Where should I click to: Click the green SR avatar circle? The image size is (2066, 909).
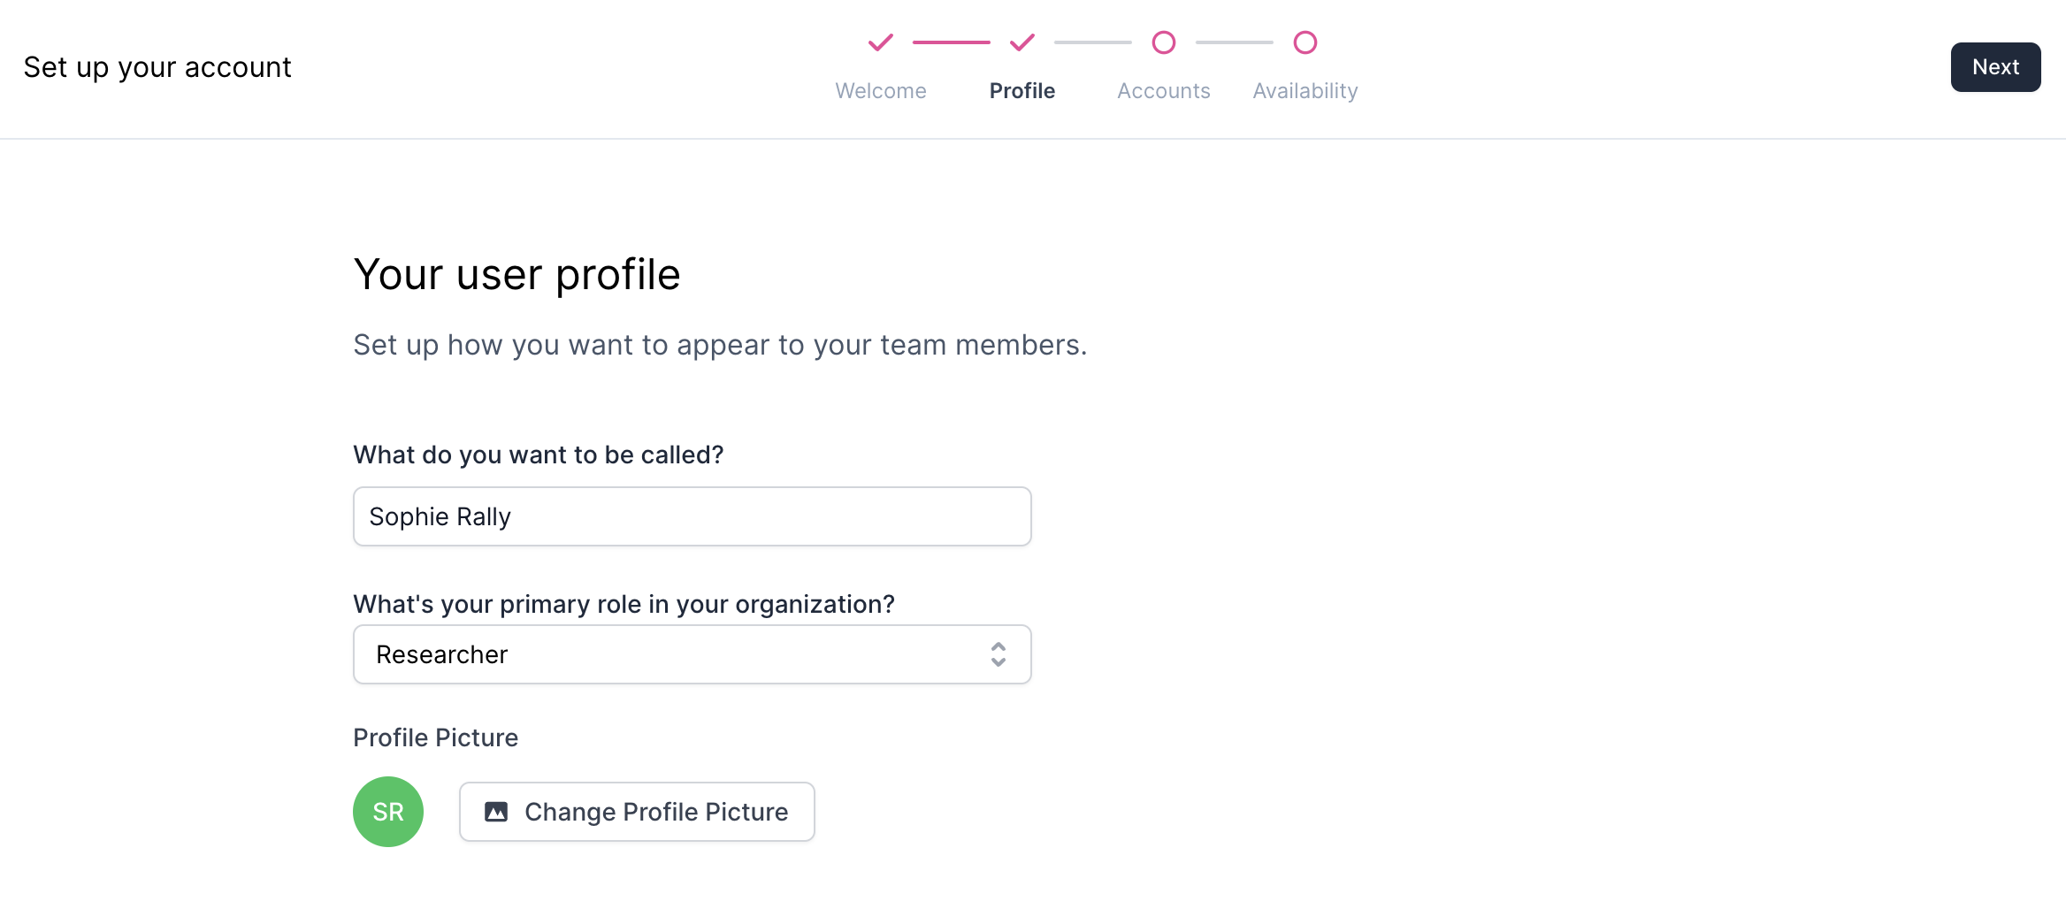388,812
